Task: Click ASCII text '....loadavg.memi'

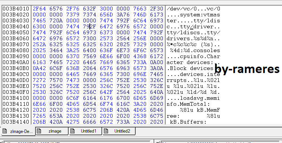Action: [193, 98]
